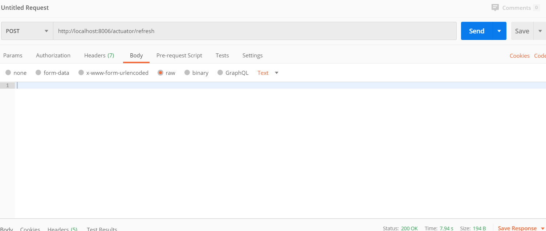This screenshot has height=231, width=546.
Task: Click the Status 200 OK text
Action: (x=400, y=228)
